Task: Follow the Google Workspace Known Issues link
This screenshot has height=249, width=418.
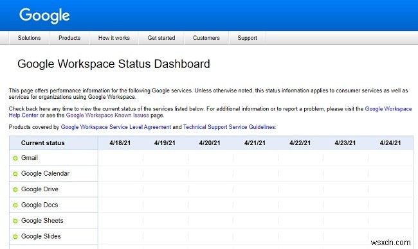Action: [x=107, y=115]
